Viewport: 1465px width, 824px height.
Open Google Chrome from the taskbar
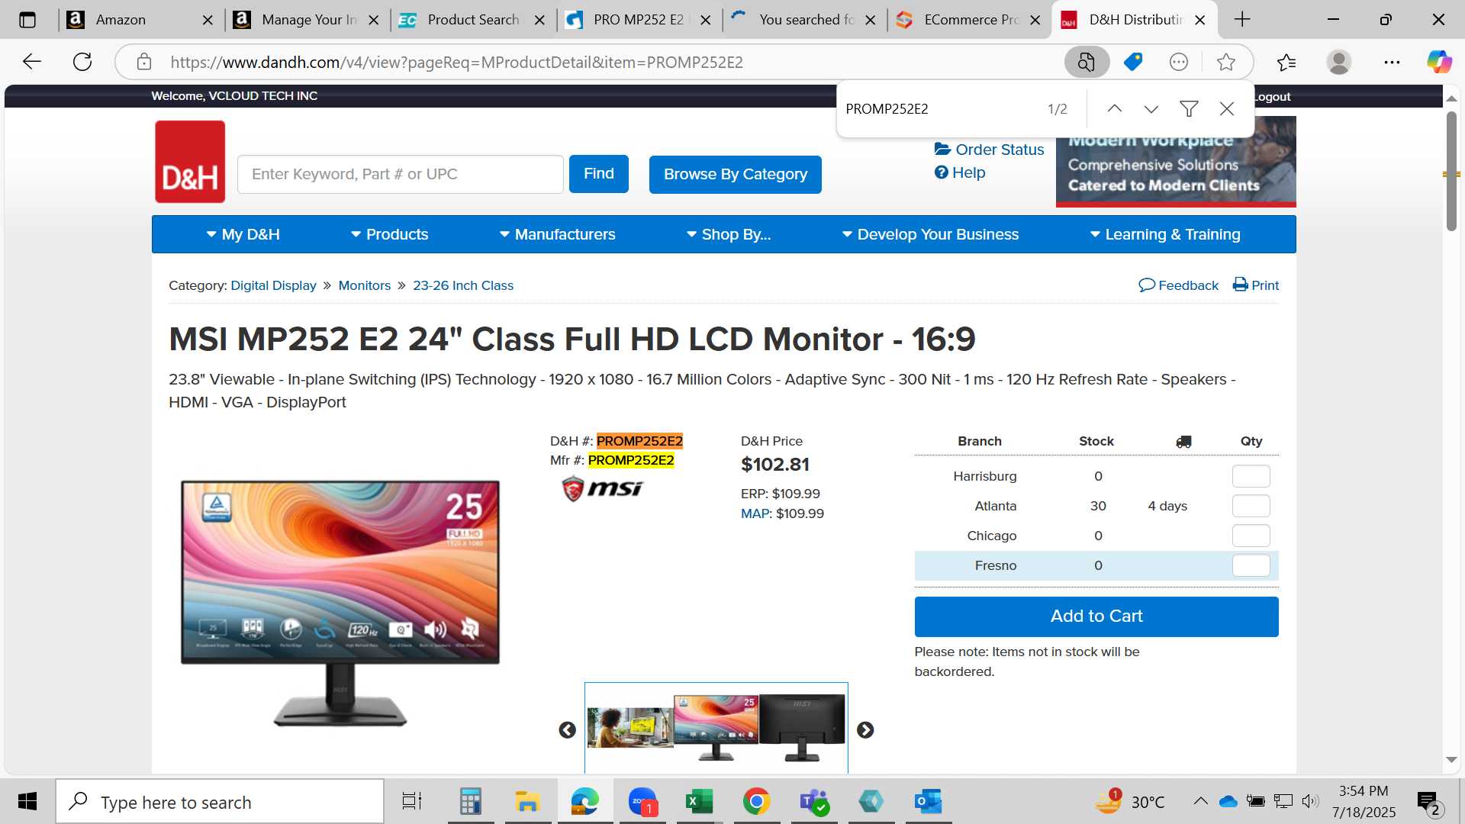(x=756, y=801)
